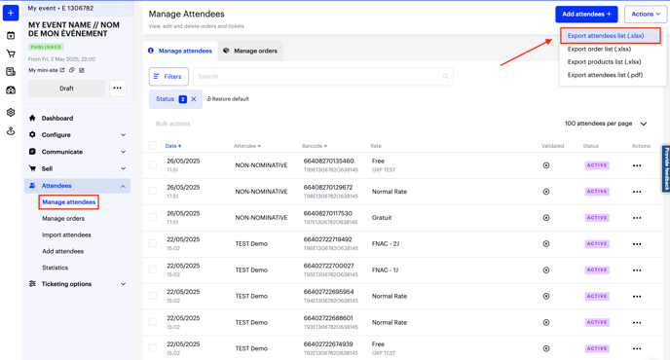Open Manage orders in sidebar

pos(63,219)
